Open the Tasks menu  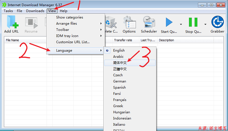[x=8, y=11]
